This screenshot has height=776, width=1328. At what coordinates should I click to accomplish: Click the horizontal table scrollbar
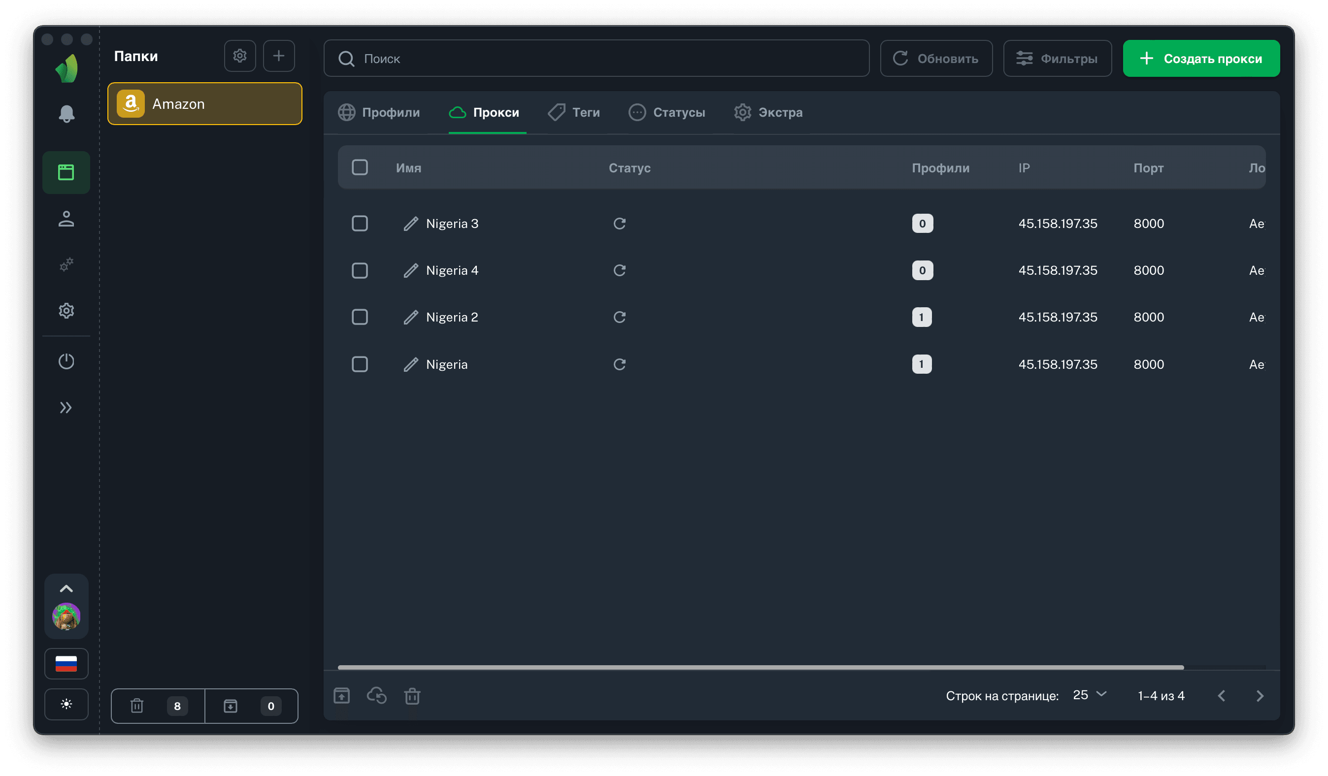click(x=761, y=668)
